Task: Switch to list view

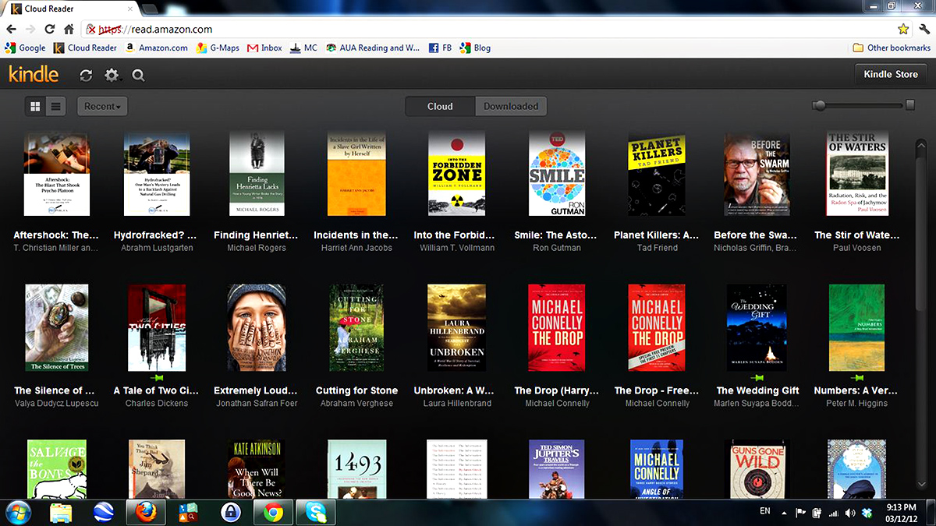Action: click(x=55, y=107)
